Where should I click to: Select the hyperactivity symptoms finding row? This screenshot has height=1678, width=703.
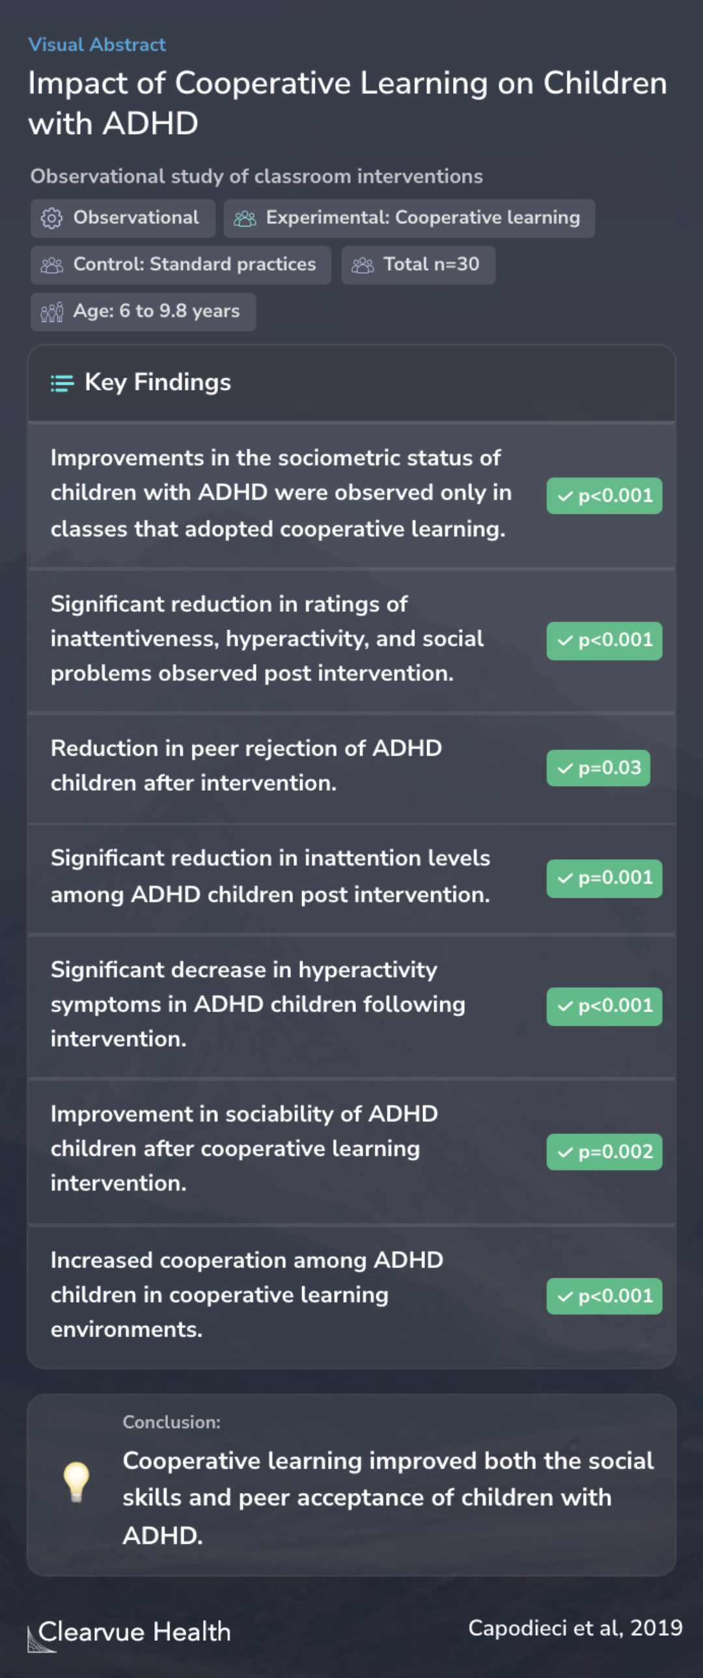point(351,1006)
